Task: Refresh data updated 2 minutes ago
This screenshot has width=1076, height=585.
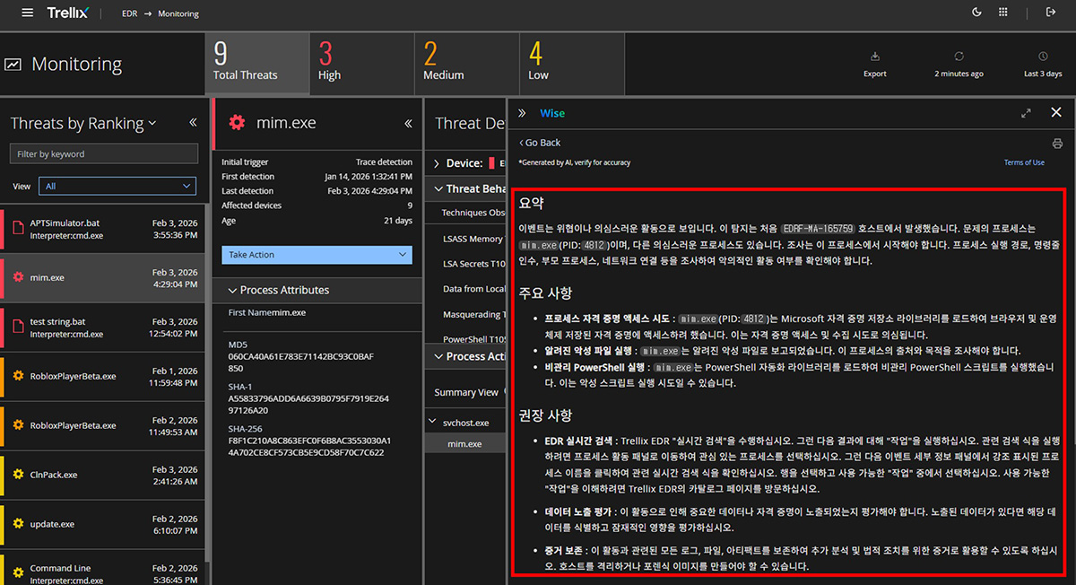Action: tap(959, 57)
